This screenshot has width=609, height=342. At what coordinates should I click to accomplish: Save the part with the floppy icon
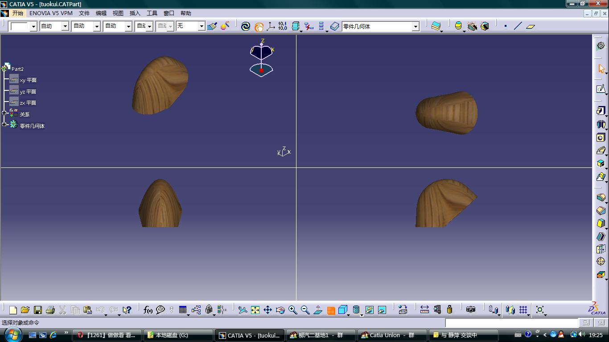38,310
